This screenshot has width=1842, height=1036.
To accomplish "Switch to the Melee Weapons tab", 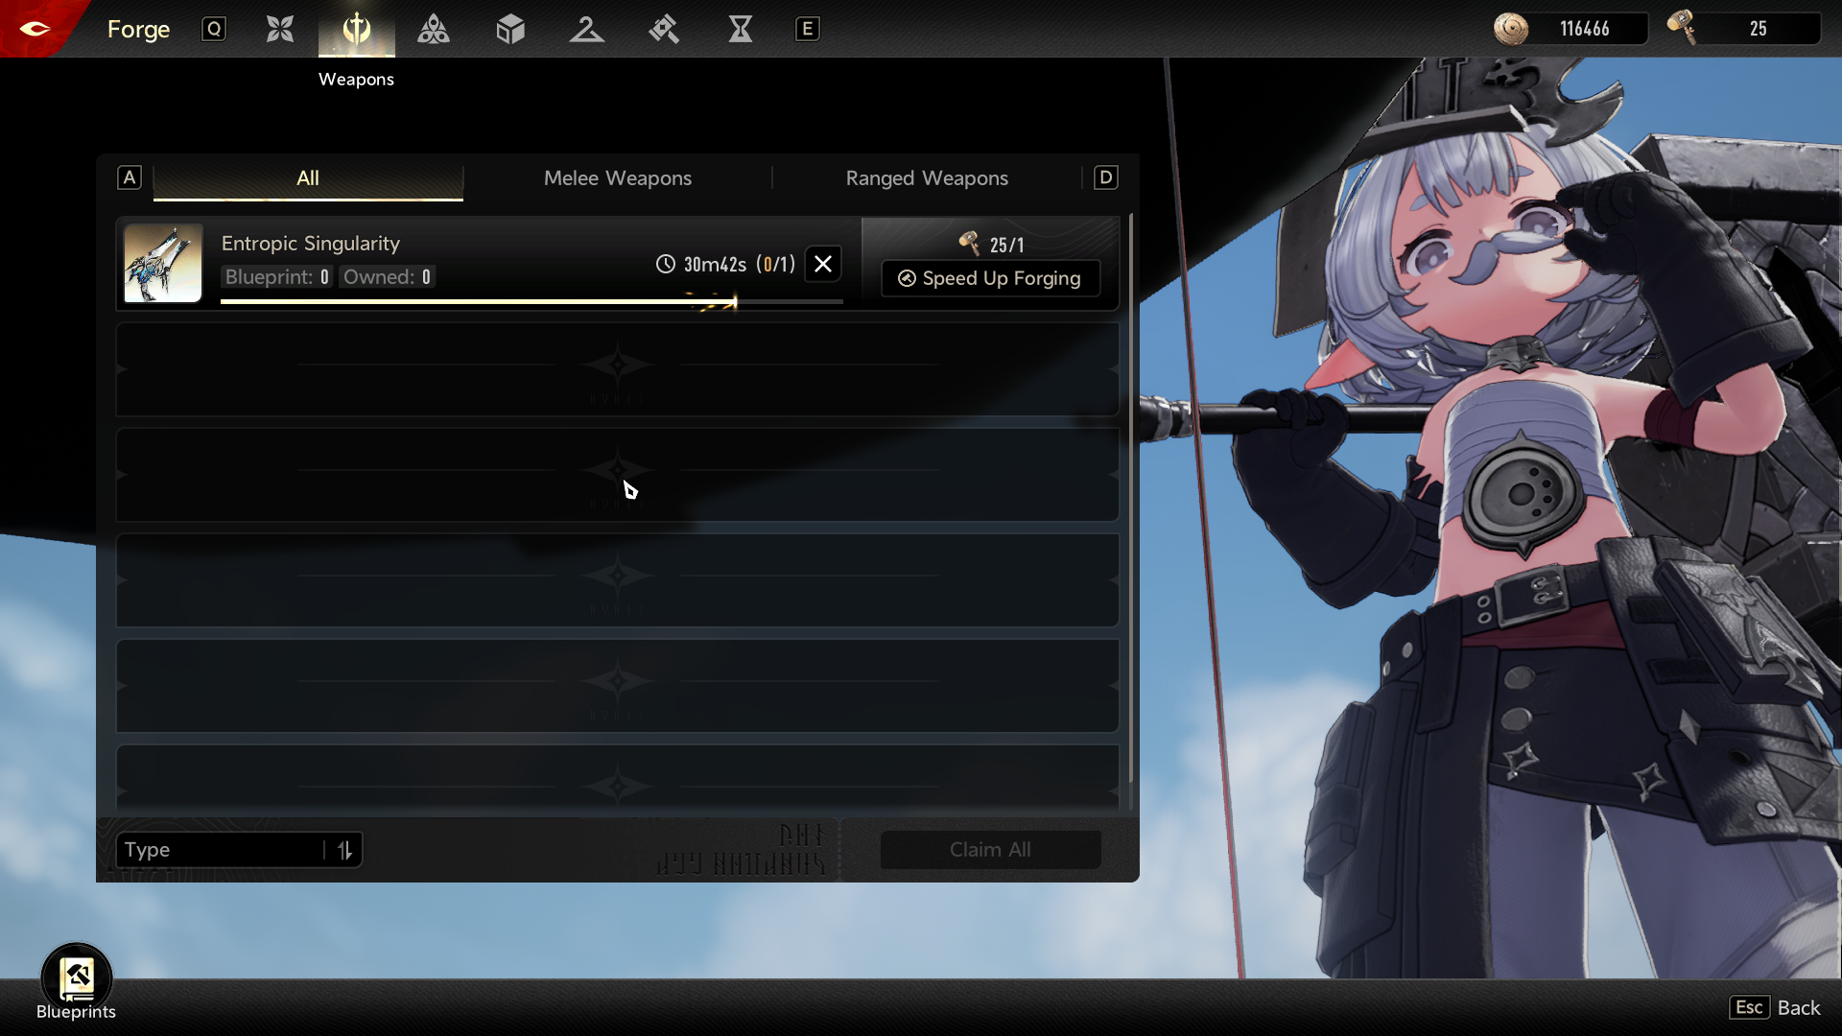I will point(617,178).
